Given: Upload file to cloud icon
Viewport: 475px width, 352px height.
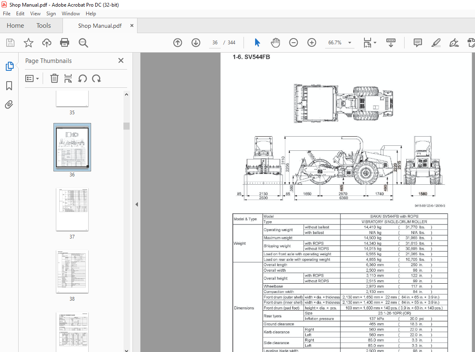Looking at the screenshot, I should tap(47, 43).
